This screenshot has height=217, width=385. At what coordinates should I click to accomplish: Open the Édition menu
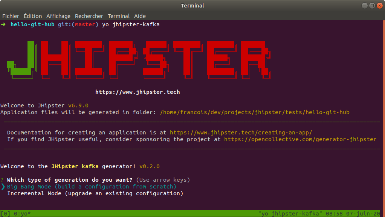[x=33, y=16]
